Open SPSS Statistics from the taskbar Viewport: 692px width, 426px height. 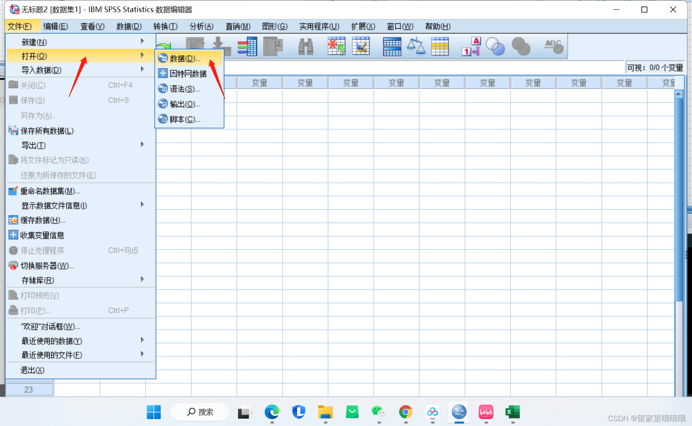pyautogui.click(x=459, y=412)
